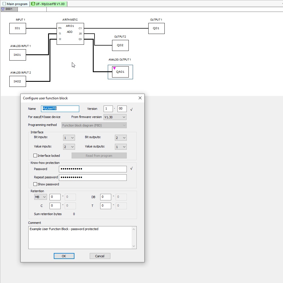The width and height of the screenshot is (283, 283).
Task: Open the From firmware version dropdown
Action: (x=115, y=117)
